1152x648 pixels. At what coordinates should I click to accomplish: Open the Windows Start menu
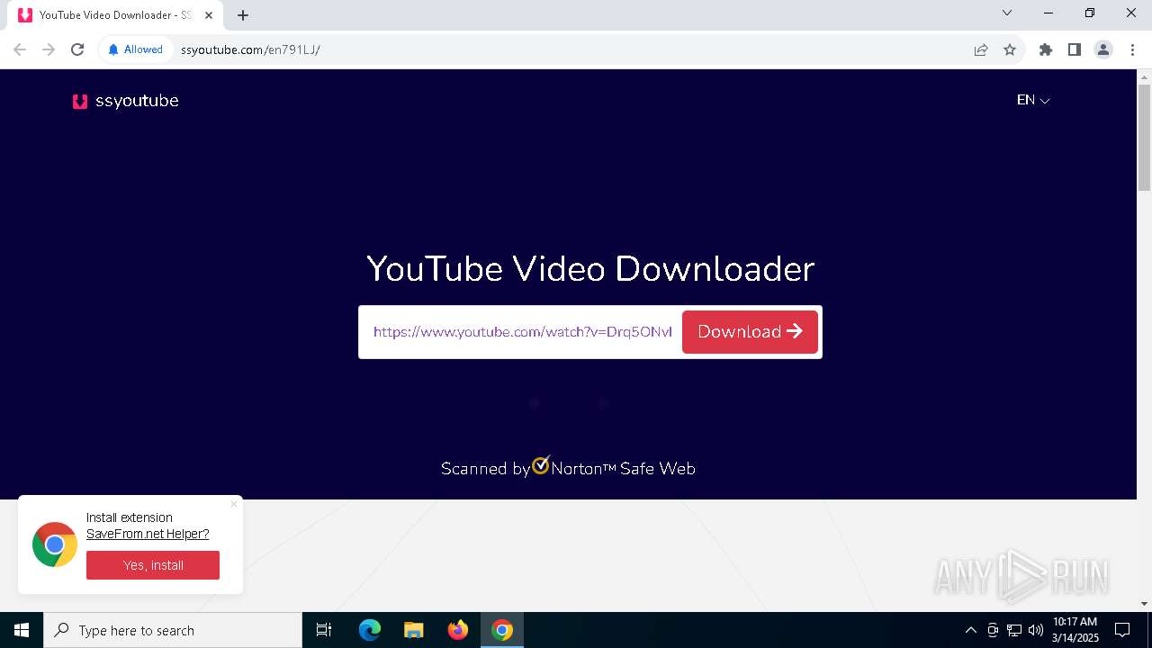22,630
